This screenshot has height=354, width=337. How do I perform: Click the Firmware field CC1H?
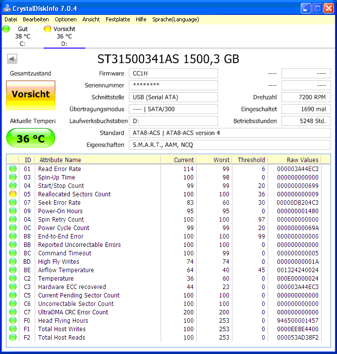(x=173, y=73)
